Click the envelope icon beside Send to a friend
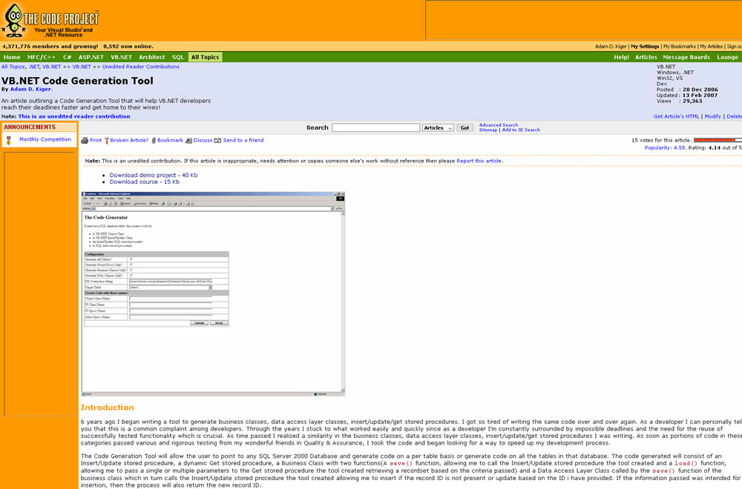742x489 pixels. pyautogui.click(x=217, y=140)
